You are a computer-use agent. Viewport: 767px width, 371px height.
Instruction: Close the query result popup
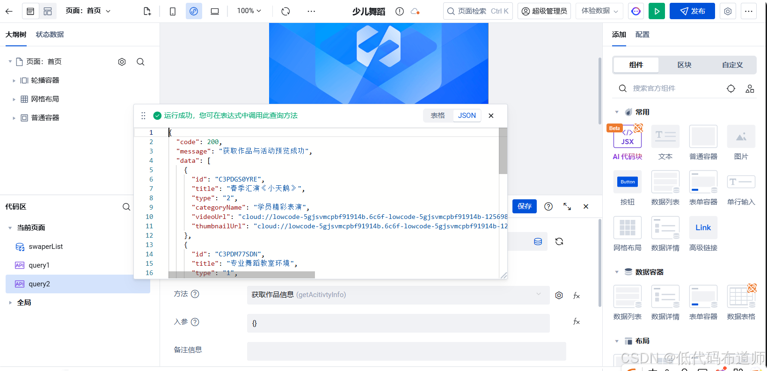(x=491, y=116)
